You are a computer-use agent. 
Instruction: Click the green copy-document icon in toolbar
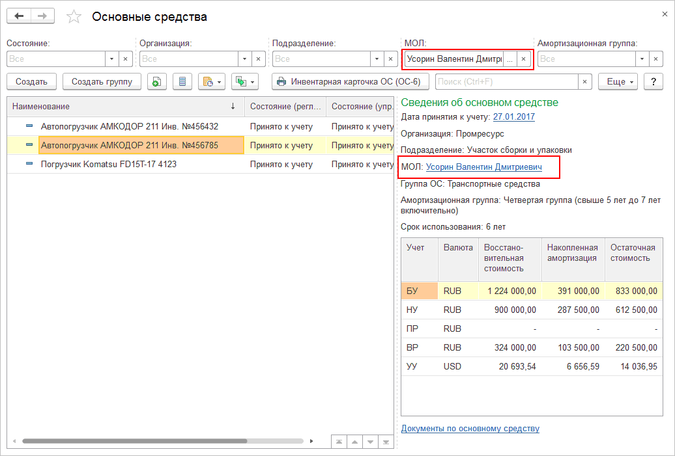[156, 82]
